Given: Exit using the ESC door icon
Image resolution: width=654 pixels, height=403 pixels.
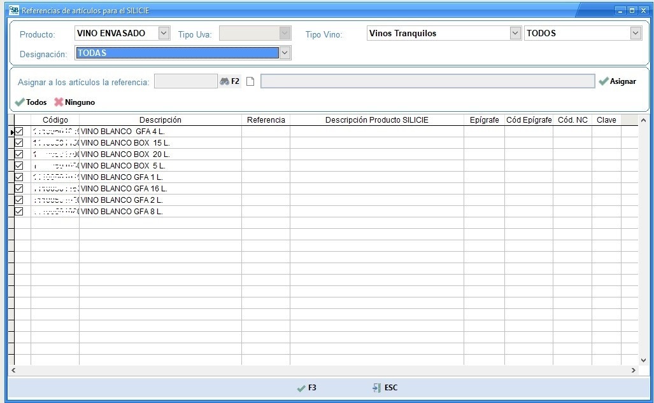Looking at the screenshot, I should [385, 388].
